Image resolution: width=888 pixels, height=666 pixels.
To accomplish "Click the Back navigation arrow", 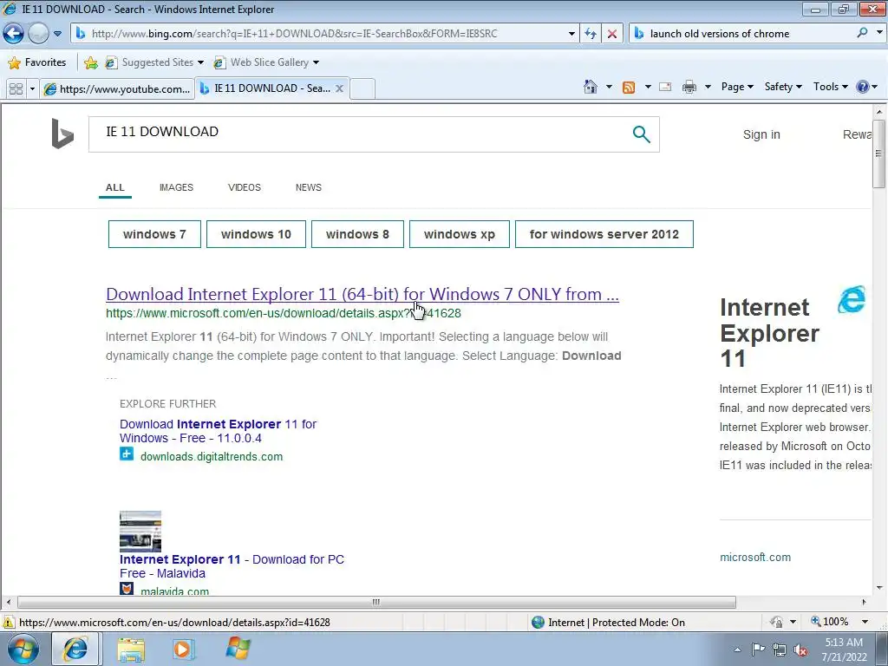I will 14,34.
